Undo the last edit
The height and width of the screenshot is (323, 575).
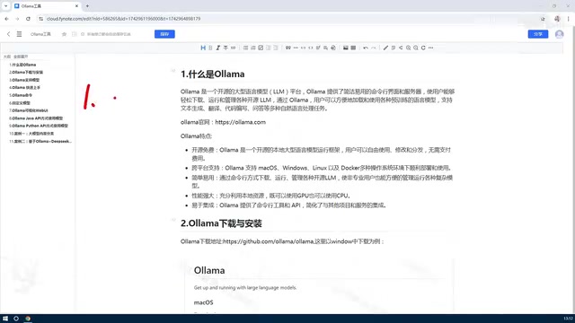tap(366, 48)
